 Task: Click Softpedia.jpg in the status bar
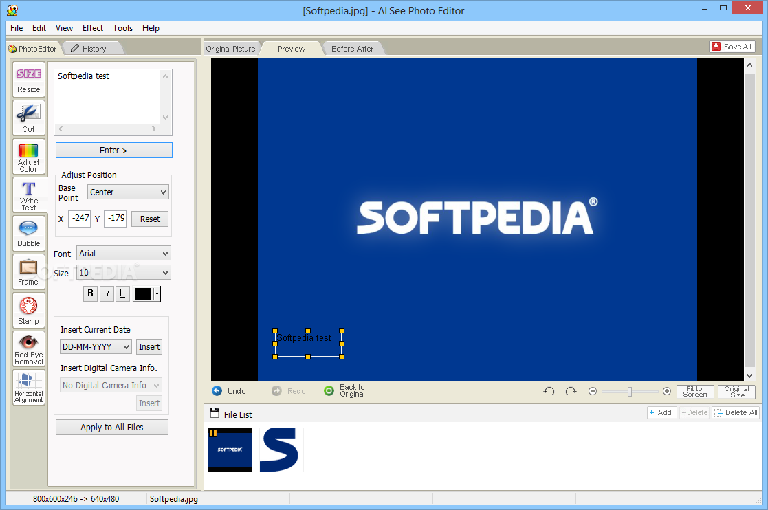174,499
